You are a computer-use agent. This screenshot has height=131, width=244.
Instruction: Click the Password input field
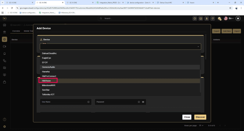pyautogui.click(x=120, y=102)
